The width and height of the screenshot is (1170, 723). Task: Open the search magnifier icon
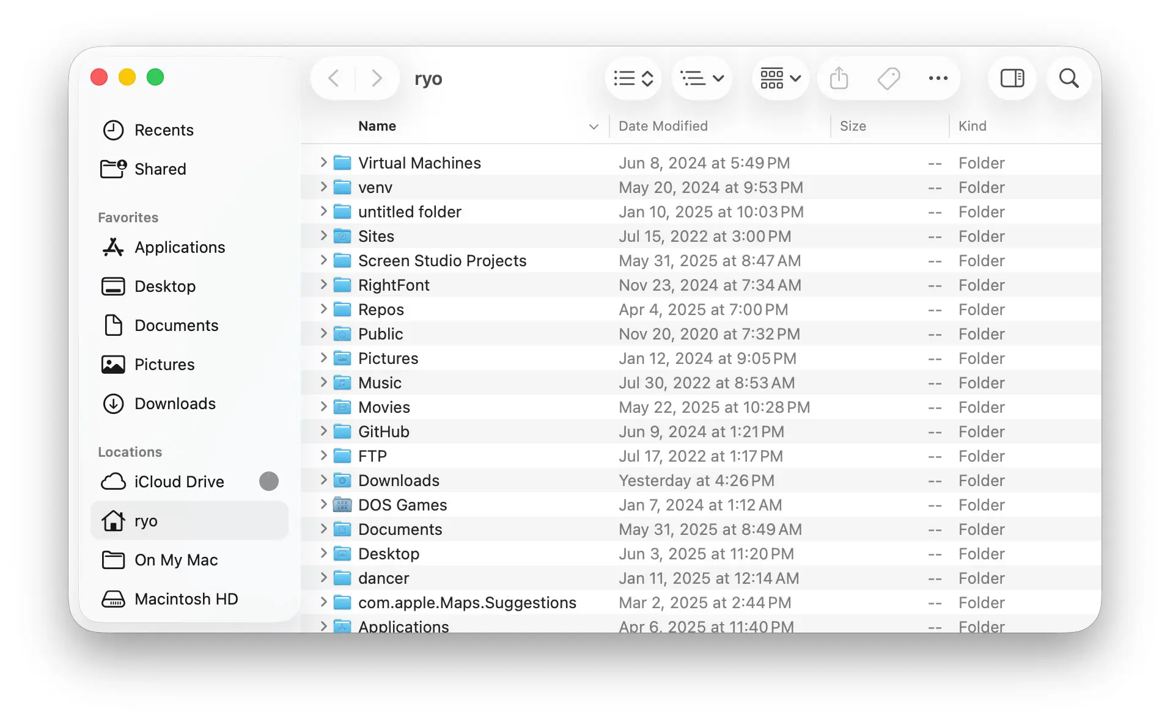click(1068, 78)
